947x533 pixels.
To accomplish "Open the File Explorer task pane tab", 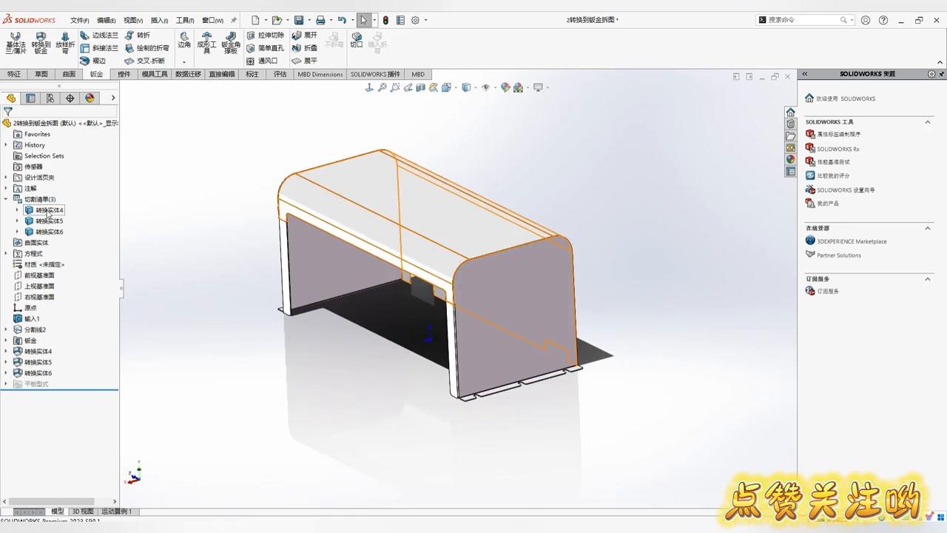I will 791,136.
